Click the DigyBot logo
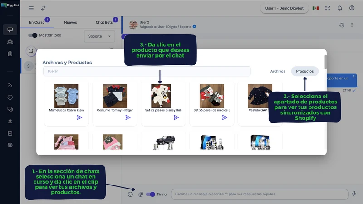363x204 pixels. pyautogui.click(x=10, y=5)
